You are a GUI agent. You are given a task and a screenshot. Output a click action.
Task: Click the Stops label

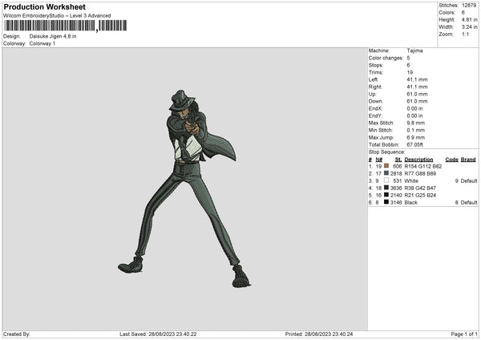(x=376, y=65)
